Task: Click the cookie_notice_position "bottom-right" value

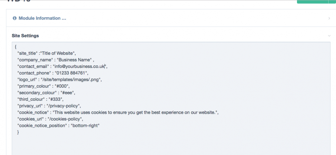Action: tap(85, 125)
